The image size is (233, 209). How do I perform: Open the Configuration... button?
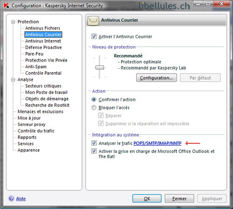tap(157, 78)
